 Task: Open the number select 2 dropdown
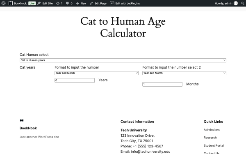click(x=184, y=73)
